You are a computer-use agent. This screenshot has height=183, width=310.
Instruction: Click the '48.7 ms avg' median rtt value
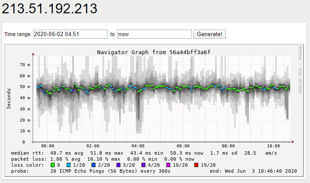coord(67,153)
